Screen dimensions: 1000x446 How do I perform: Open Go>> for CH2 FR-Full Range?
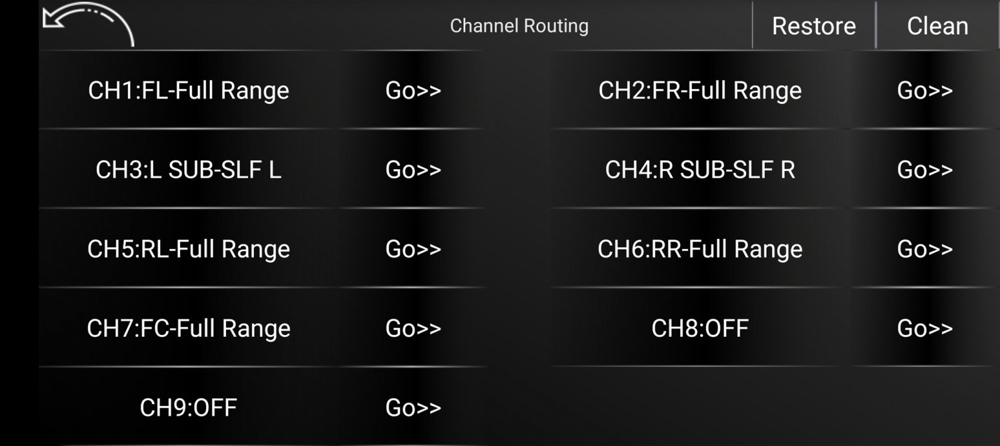point(925,91)
